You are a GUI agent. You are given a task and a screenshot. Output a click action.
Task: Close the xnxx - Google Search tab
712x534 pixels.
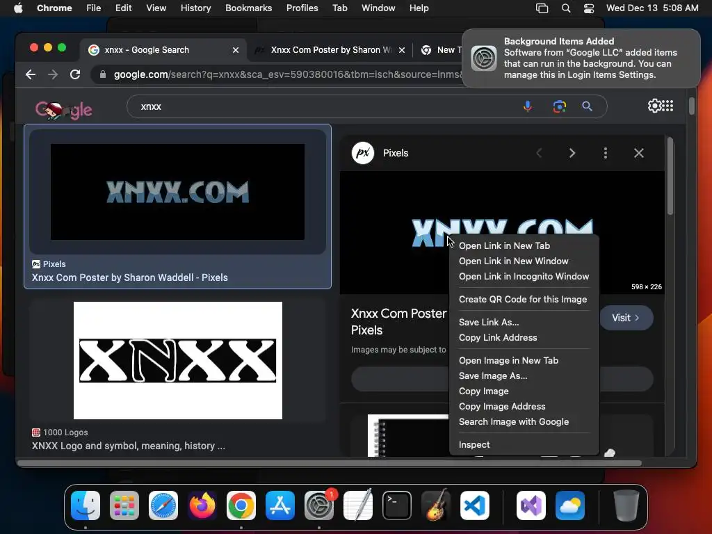(236, 50)
